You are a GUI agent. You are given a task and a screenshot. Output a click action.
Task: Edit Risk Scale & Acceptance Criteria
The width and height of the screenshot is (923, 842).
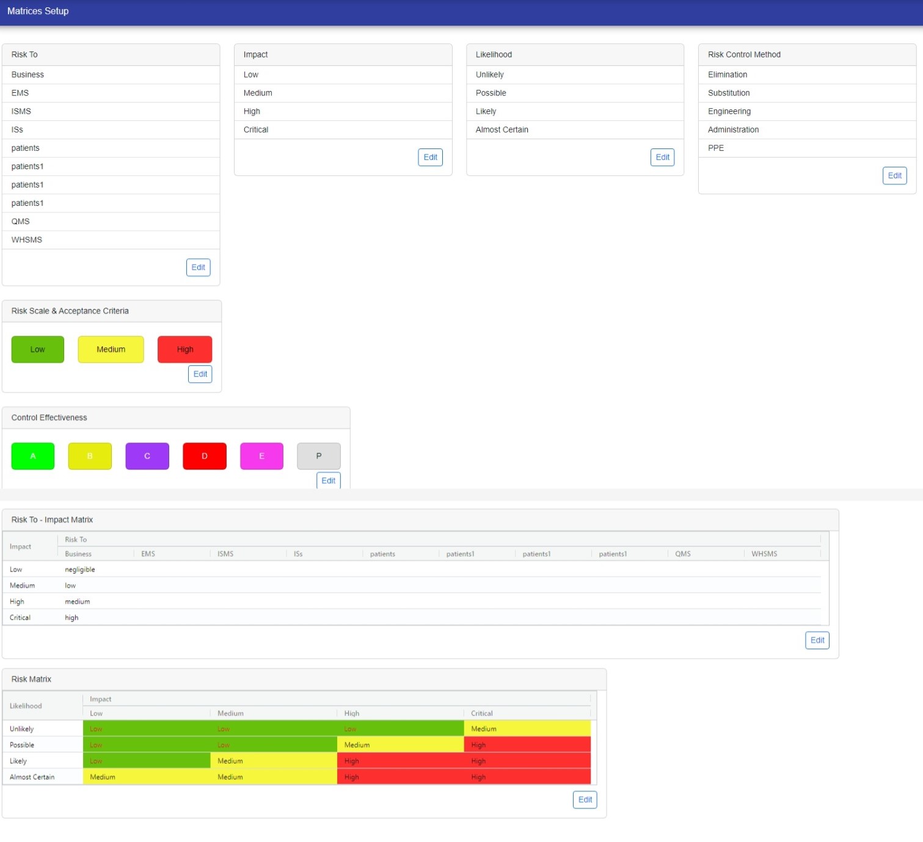(x=200, y=374)
